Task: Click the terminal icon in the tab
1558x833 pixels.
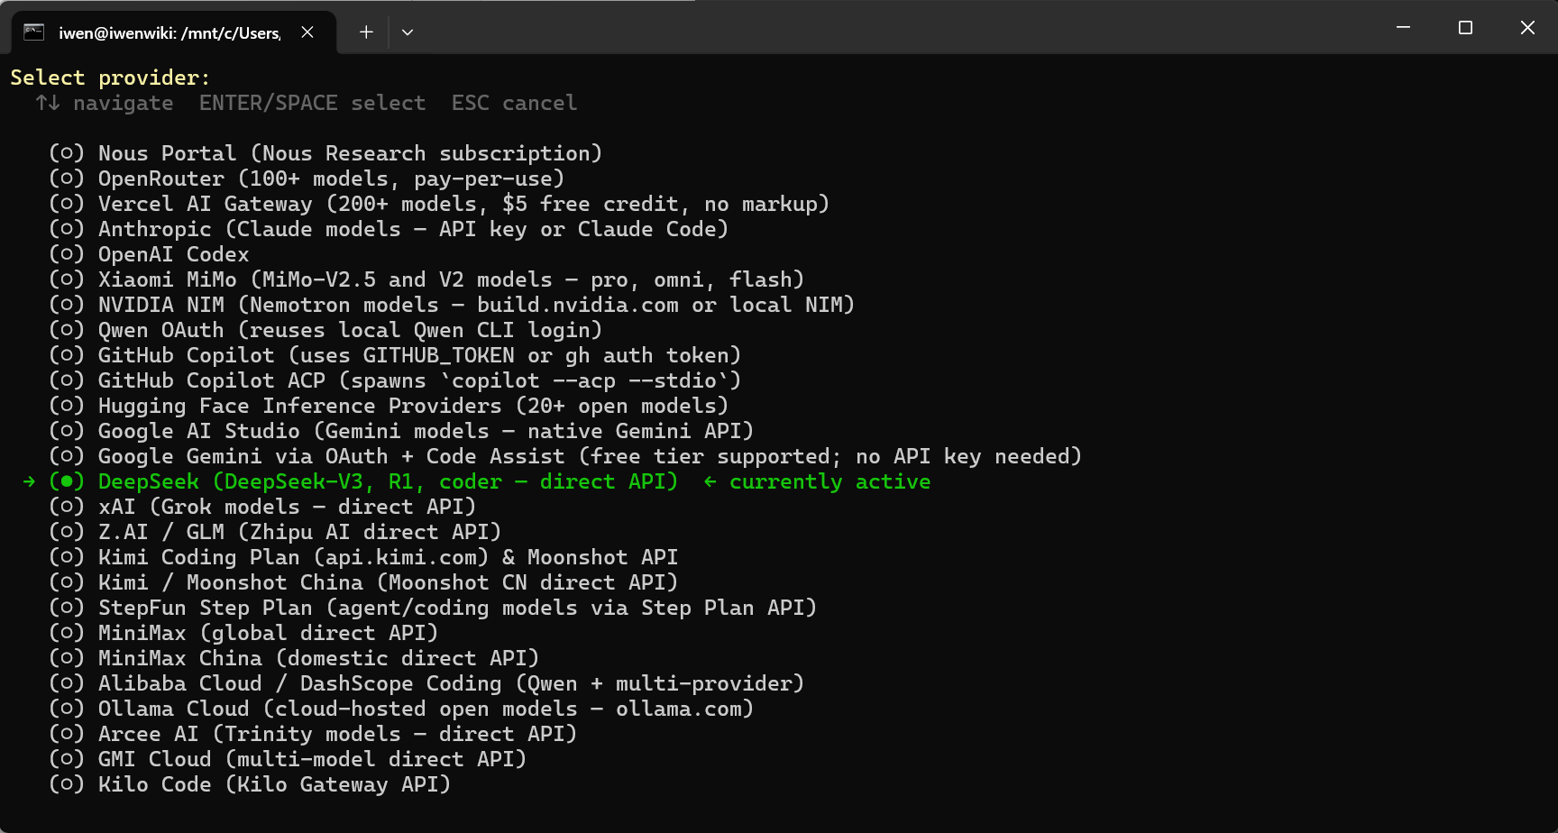Action: [x=34, y=32]
